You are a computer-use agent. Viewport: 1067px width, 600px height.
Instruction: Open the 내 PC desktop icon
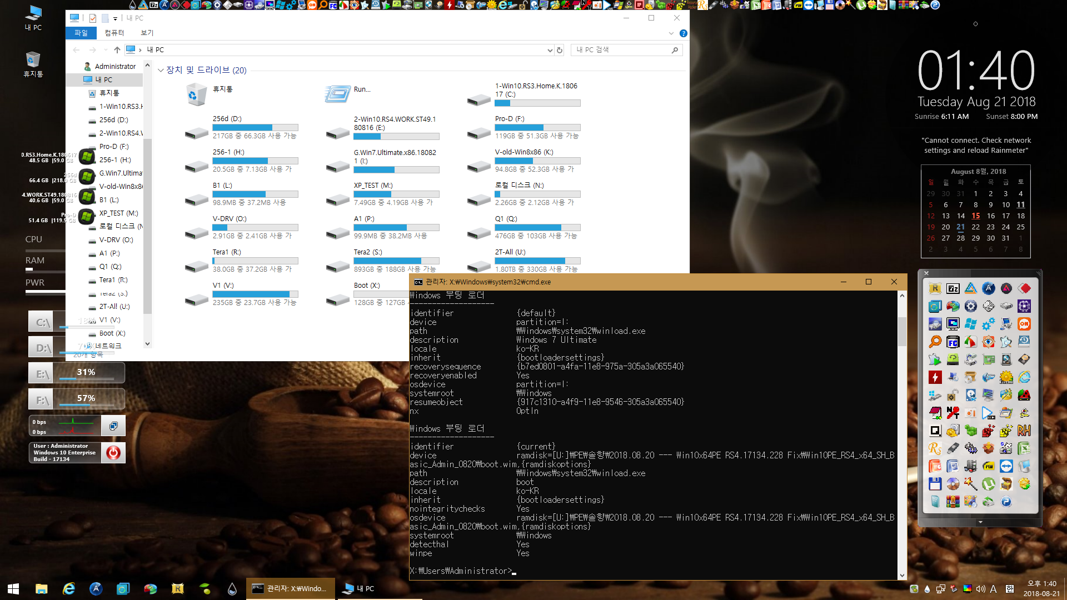(33, 17)
